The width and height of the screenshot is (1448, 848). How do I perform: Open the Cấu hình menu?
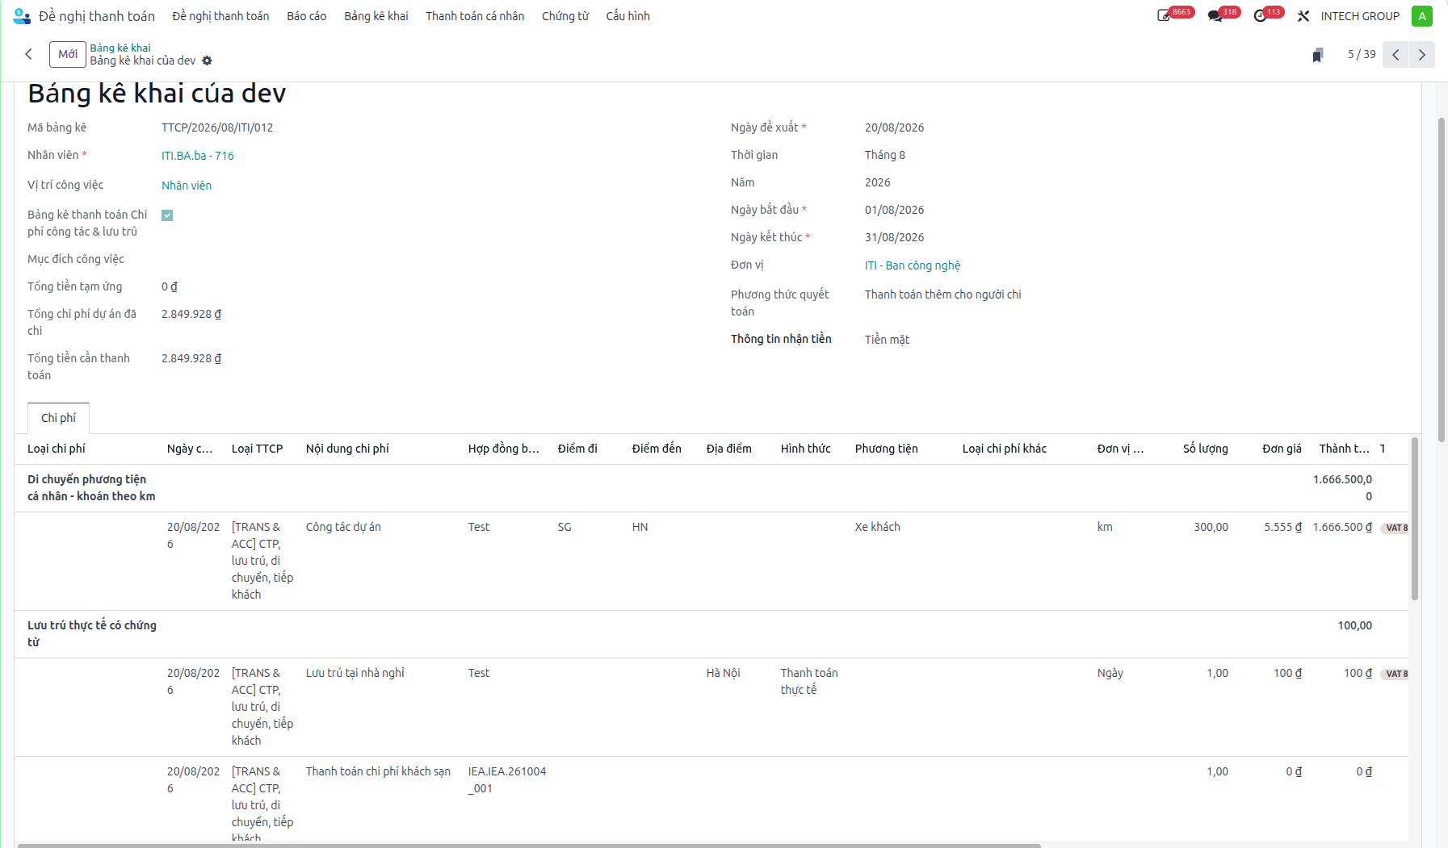click(x=627, y=16)
